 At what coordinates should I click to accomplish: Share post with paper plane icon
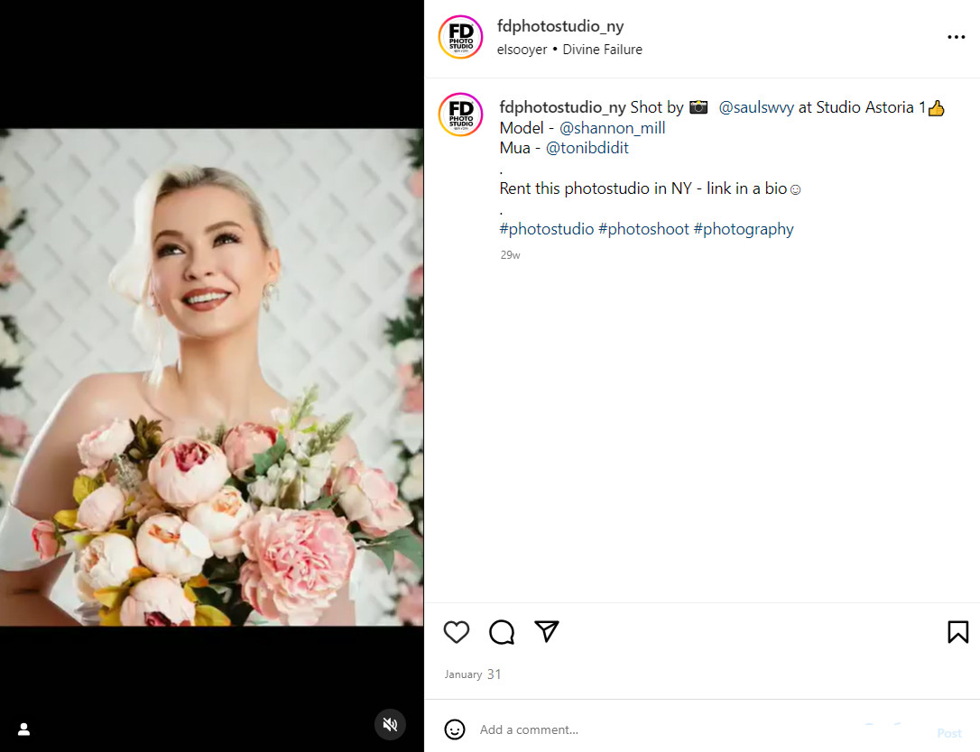547,631
